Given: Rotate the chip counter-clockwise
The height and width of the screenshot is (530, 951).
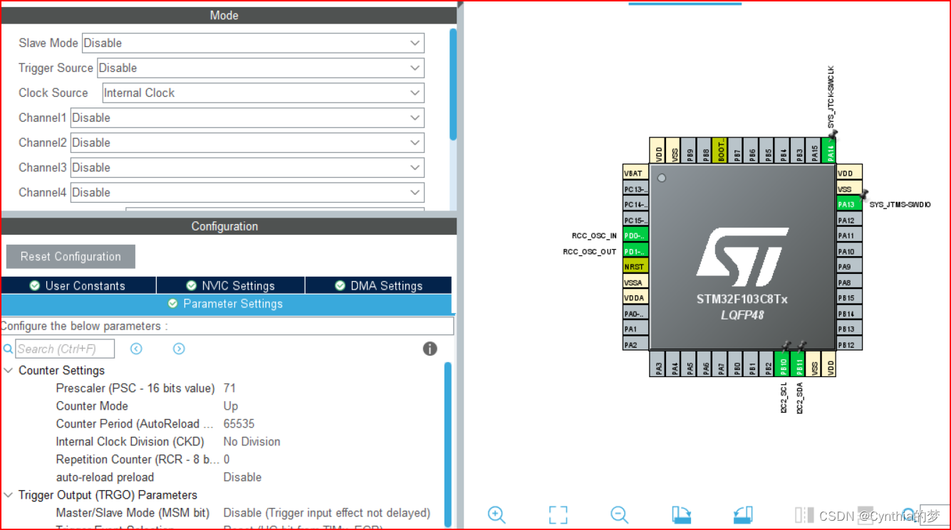Looking at the screenshot, I should pos(742,514).
